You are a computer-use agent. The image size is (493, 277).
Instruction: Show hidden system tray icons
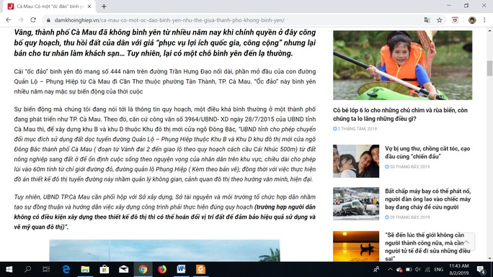pos(390,269)
